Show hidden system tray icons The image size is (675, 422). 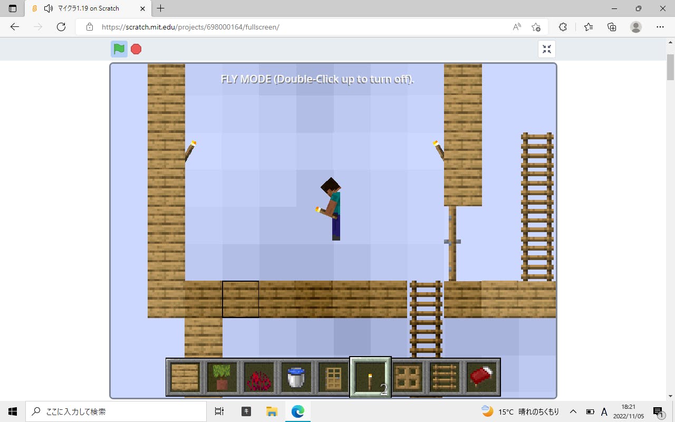coord(573,411)
